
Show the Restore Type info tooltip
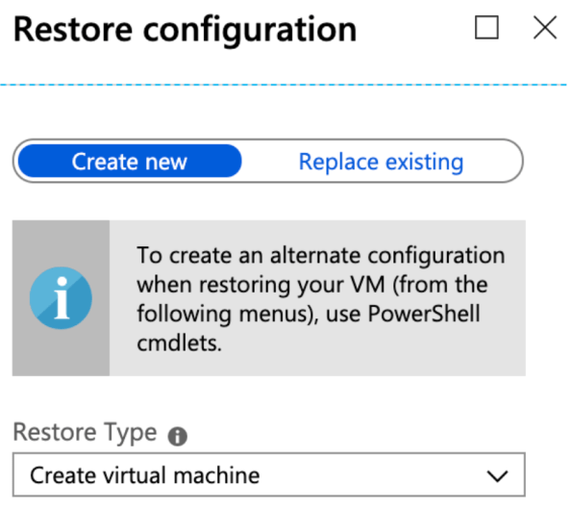(x=177, y=436)
